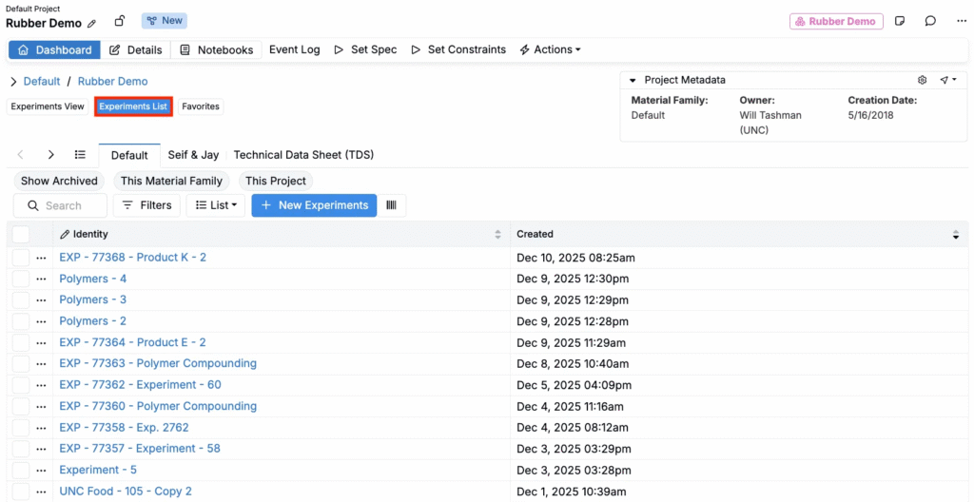Screen dimensions: 974x502
Task: Open the EXP - 77363 - Polymer Compounding link
Action: (x=158, y=363)
